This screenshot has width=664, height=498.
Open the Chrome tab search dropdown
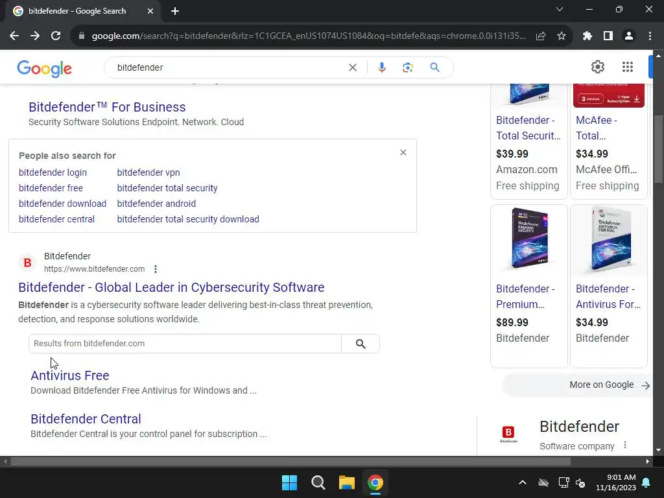[560, 9]
